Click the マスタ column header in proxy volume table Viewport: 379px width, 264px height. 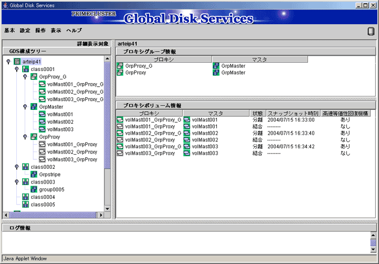[x=216, y=113]
